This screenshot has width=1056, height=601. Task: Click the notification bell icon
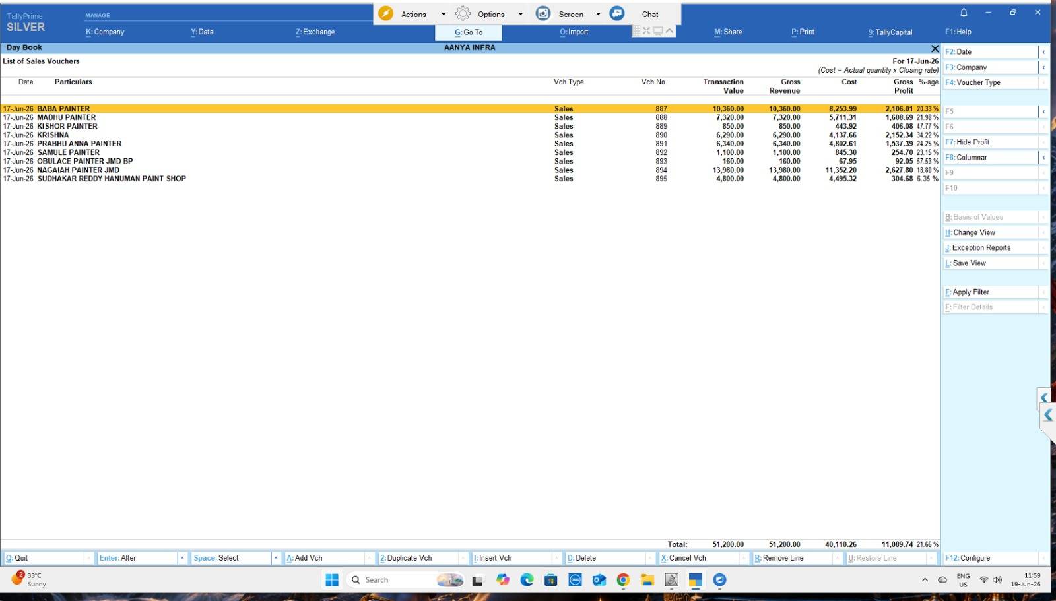pos(964,13)
